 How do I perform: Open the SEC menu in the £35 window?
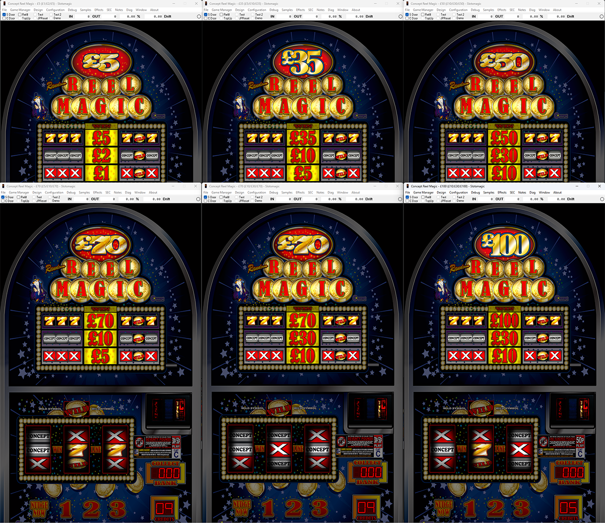point(311,10)
